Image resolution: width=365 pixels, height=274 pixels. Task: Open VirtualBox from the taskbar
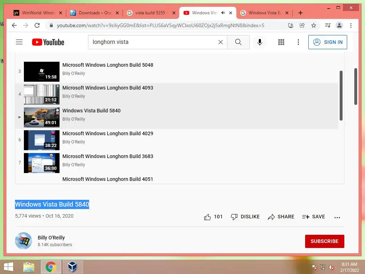[x=73, y=267]
